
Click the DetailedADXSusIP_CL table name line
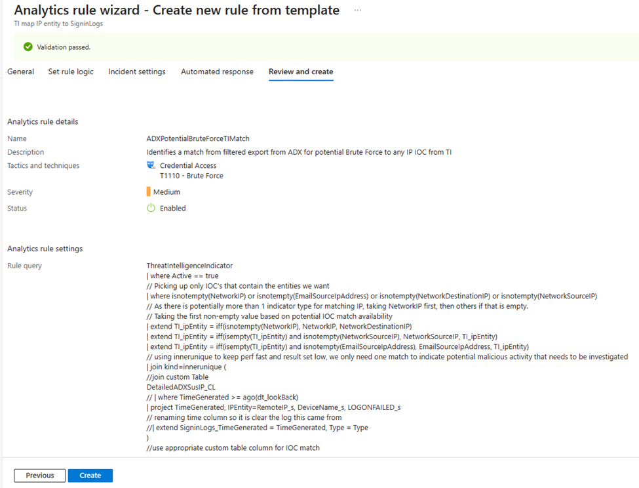click(x=181, y=387)
